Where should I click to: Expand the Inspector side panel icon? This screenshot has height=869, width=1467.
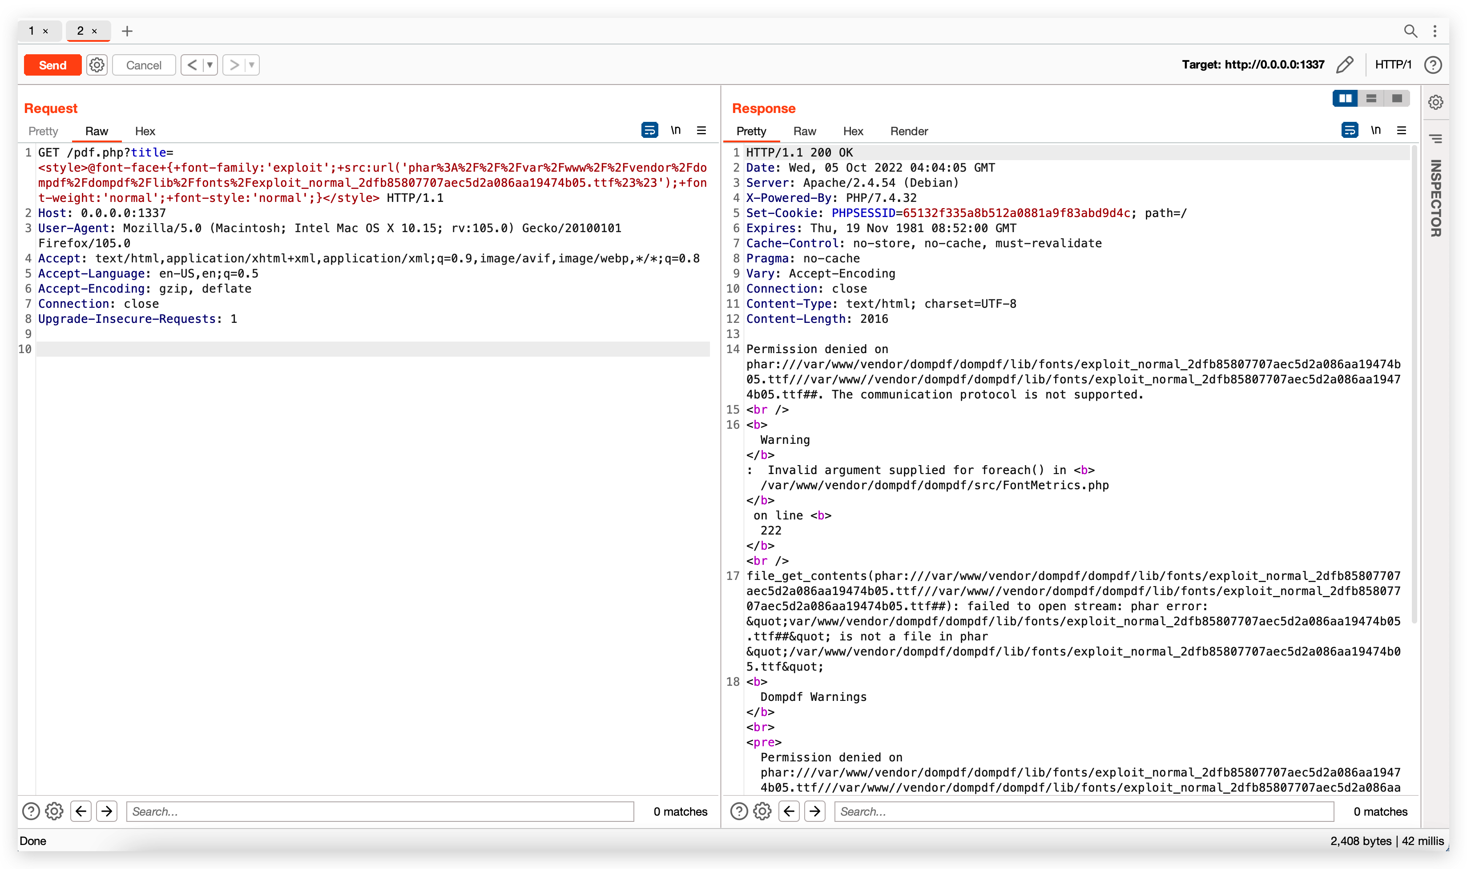[x=1435, y=139]
